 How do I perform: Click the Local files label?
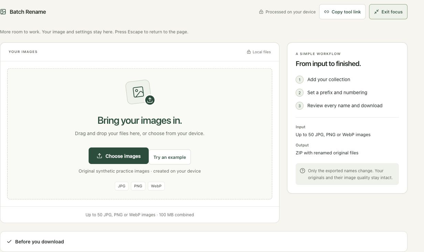tap(262, 52)
